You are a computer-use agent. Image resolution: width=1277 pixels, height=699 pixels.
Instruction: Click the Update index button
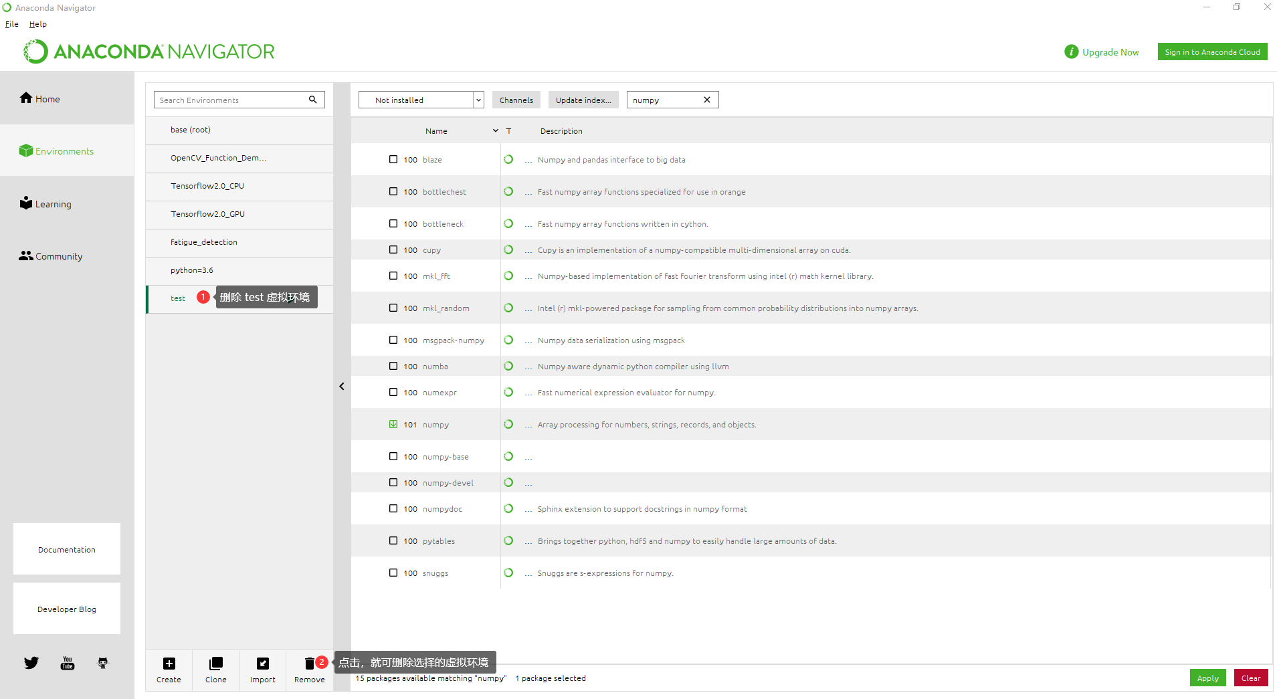(583, 100)
